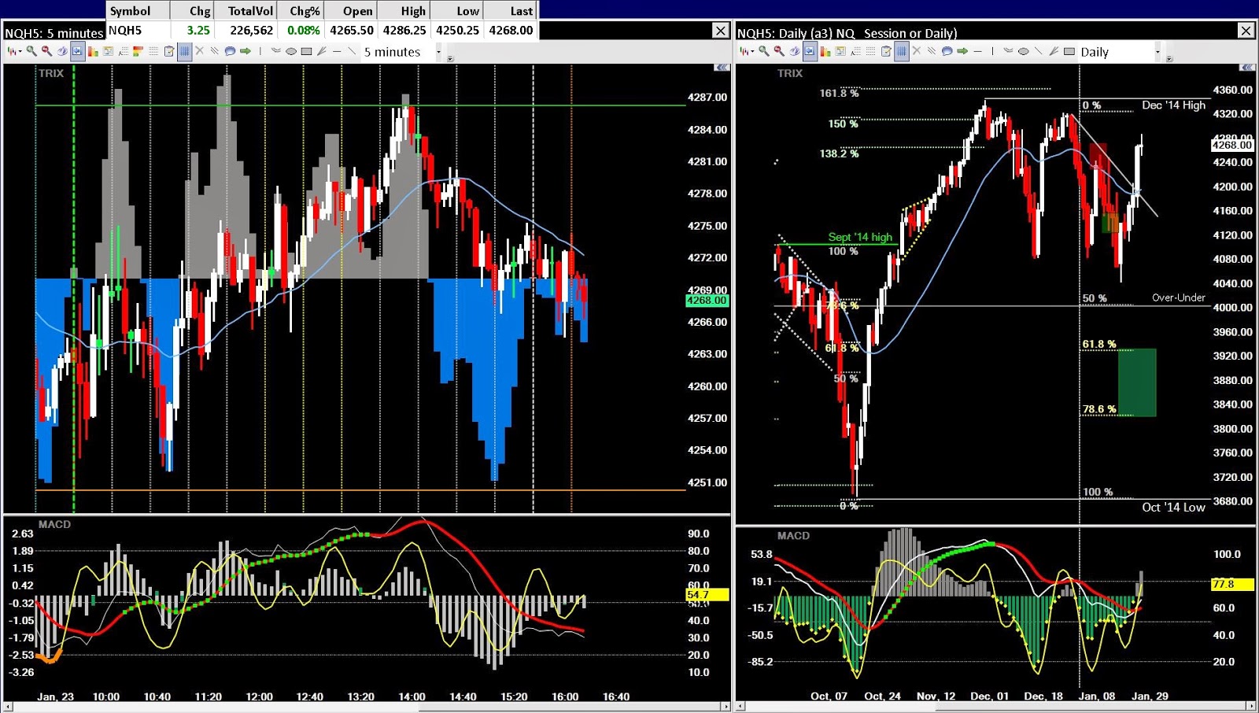Click the bar chart studies icon on 5-minute toolbar
This screenshot has width=1259, height=713.
(93, 51)
